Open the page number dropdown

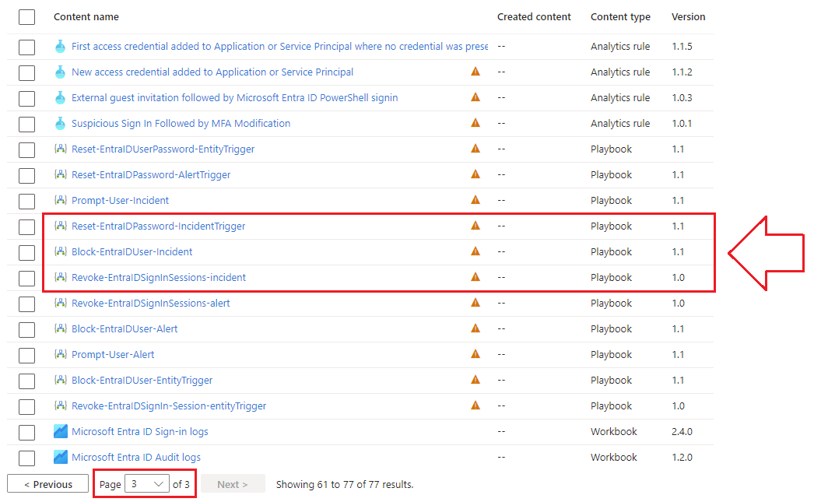coord(147,484)
